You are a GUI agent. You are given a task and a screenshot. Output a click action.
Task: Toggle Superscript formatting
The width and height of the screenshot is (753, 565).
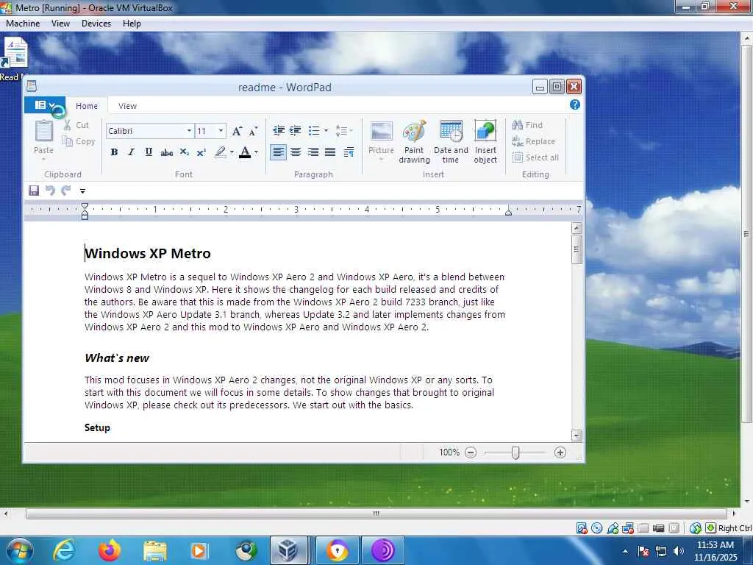click(201, 152)
